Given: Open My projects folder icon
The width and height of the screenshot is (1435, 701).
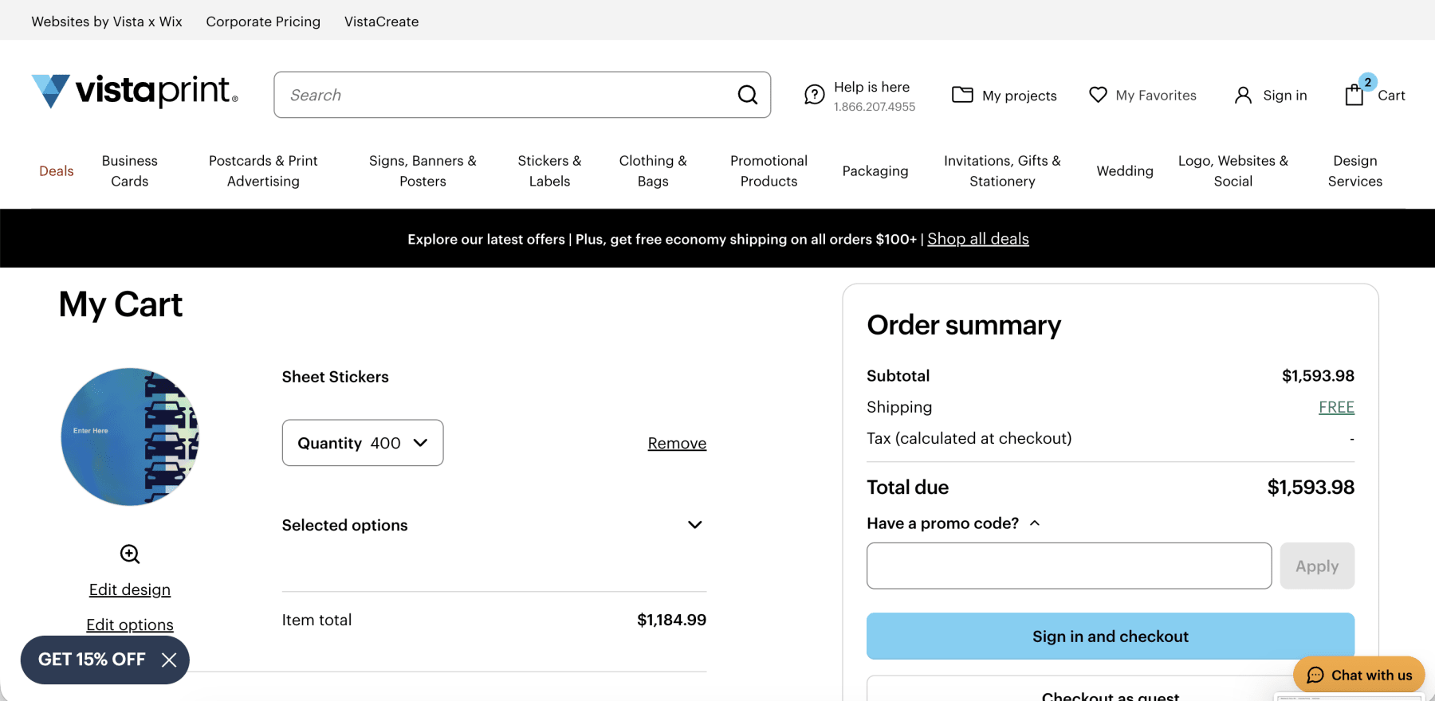Looking at the screenshot, I should click(962, 95).
